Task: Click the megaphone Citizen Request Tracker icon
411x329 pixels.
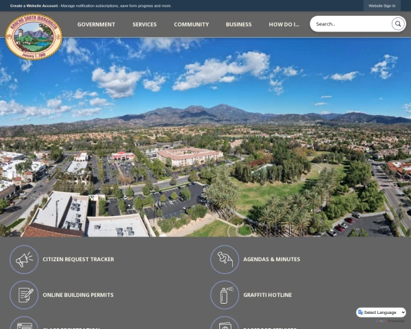Action: (x=24, y=260)
